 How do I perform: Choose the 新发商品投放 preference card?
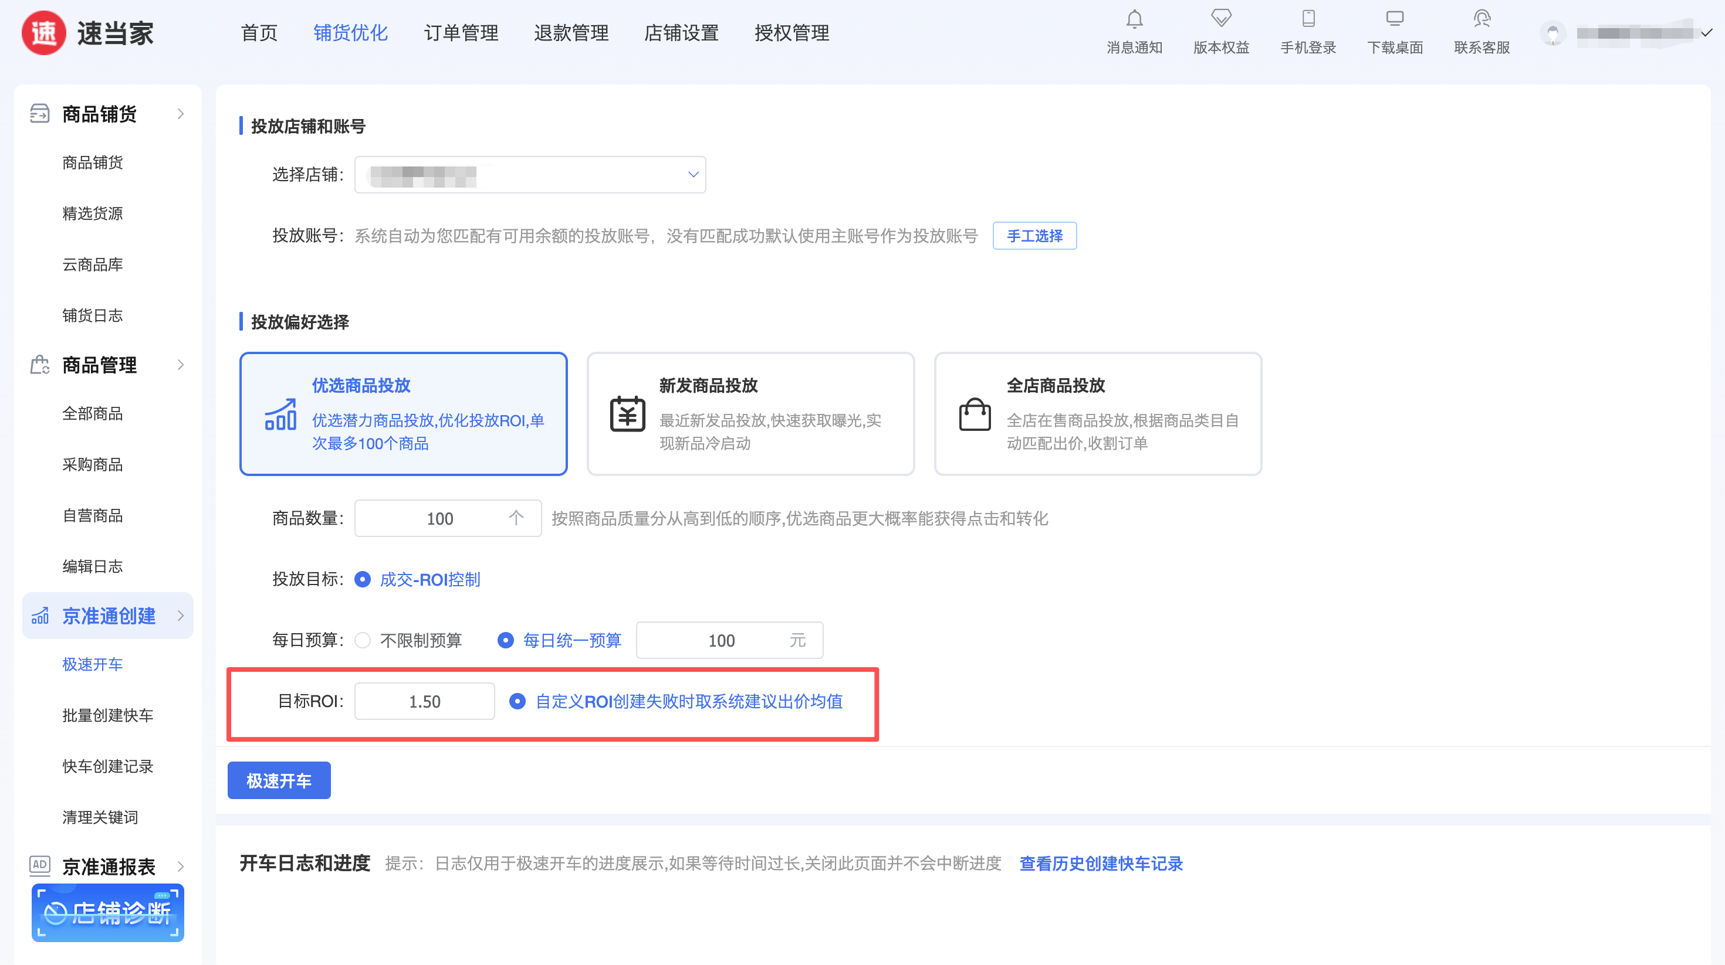point(750,413)
